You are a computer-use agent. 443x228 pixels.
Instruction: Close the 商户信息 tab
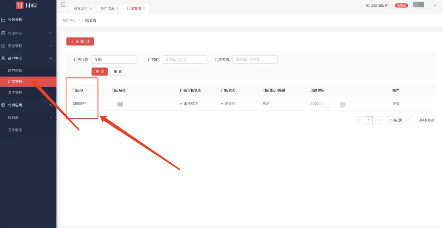[x=117, y=8]
